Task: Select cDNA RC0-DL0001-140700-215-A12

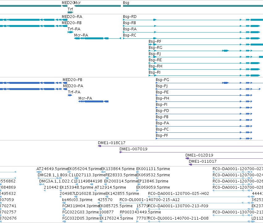Action: point(150,200)
